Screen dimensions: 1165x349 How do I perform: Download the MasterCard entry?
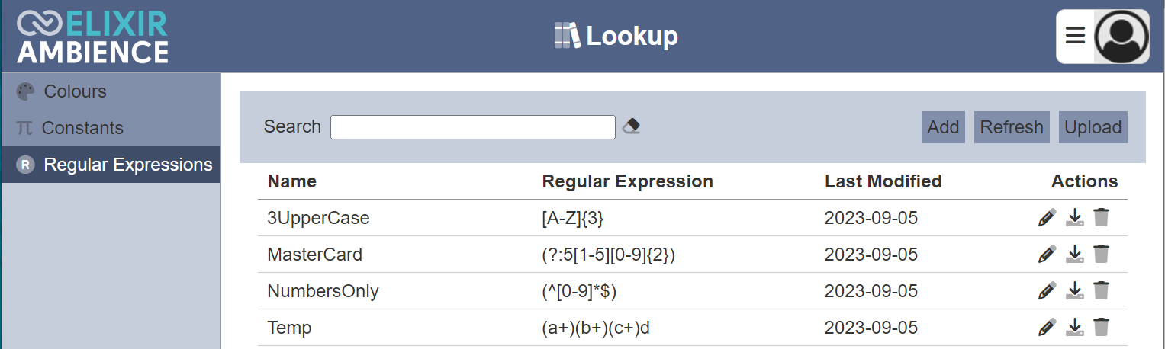point(1074,255)
